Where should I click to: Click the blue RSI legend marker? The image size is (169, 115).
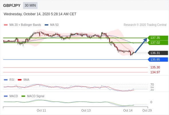(x=6, y=80)
